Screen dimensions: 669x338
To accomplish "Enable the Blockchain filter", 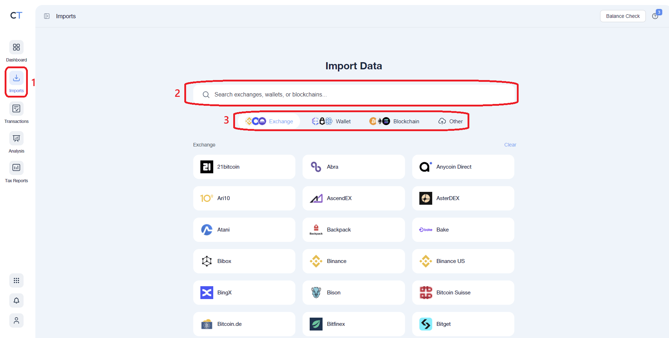I will [395, 121].
